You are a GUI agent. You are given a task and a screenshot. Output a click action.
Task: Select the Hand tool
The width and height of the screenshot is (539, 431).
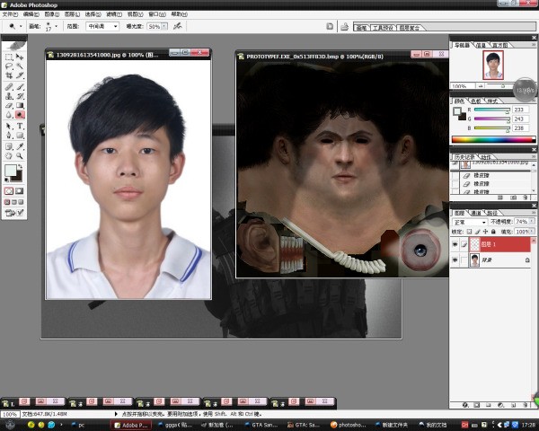tap(9, 155)
